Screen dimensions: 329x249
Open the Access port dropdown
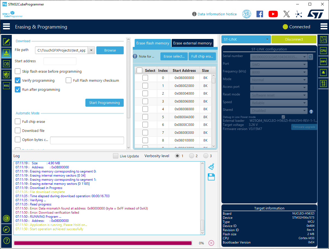[x=279, y=87]
